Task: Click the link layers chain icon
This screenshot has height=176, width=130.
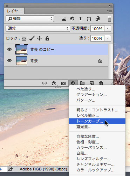Action: pos(45,83)
